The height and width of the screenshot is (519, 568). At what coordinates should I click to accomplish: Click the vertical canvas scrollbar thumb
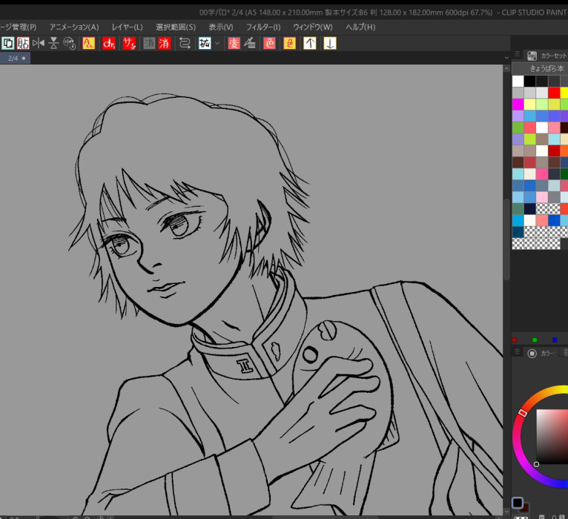pyautogui.click(x=506, y=239)
